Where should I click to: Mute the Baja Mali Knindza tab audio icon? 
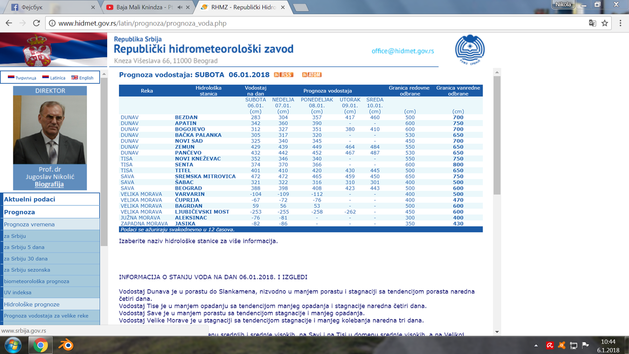pyautogui.click(x=180, y=7)
